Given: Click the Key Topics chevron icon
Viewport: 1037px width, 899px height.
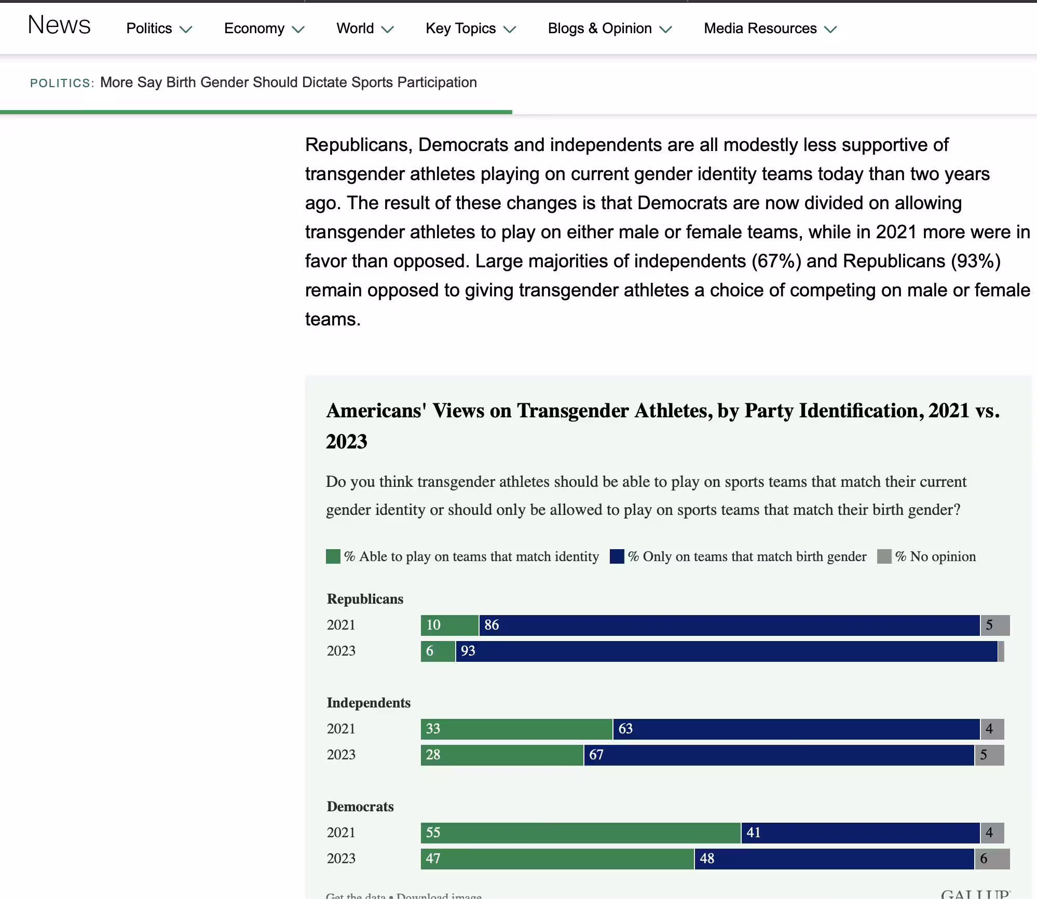Looking at the screenshot, I should tap(510, 30).
